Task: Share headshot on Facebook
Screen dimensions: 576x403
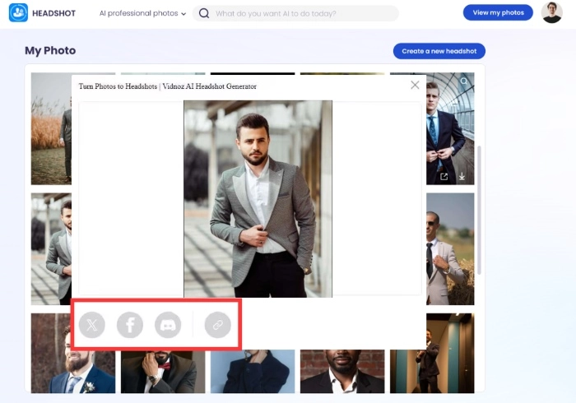Action: pyautogui.click(x=130, y=325)
